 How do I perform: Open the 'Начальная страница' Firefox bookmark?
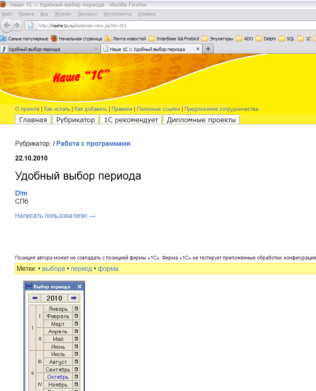pyautogui.click(x=76, y=39)
